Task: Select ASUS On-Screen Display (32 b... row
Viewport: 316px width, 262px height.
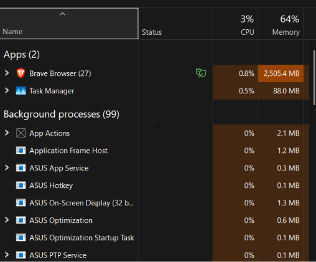Action: [x=154, y=203]
